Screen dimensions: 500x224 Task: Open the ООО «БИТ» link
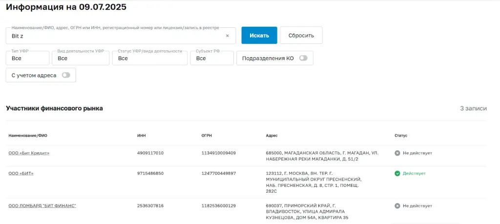point(21,173)
